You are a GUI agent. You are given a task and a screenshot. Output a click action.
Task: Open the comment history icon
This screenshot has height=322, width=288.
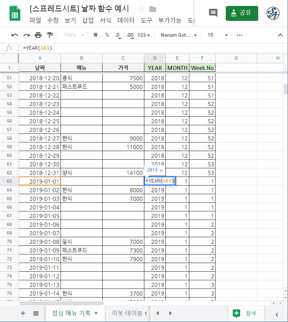tap(213, 13)
